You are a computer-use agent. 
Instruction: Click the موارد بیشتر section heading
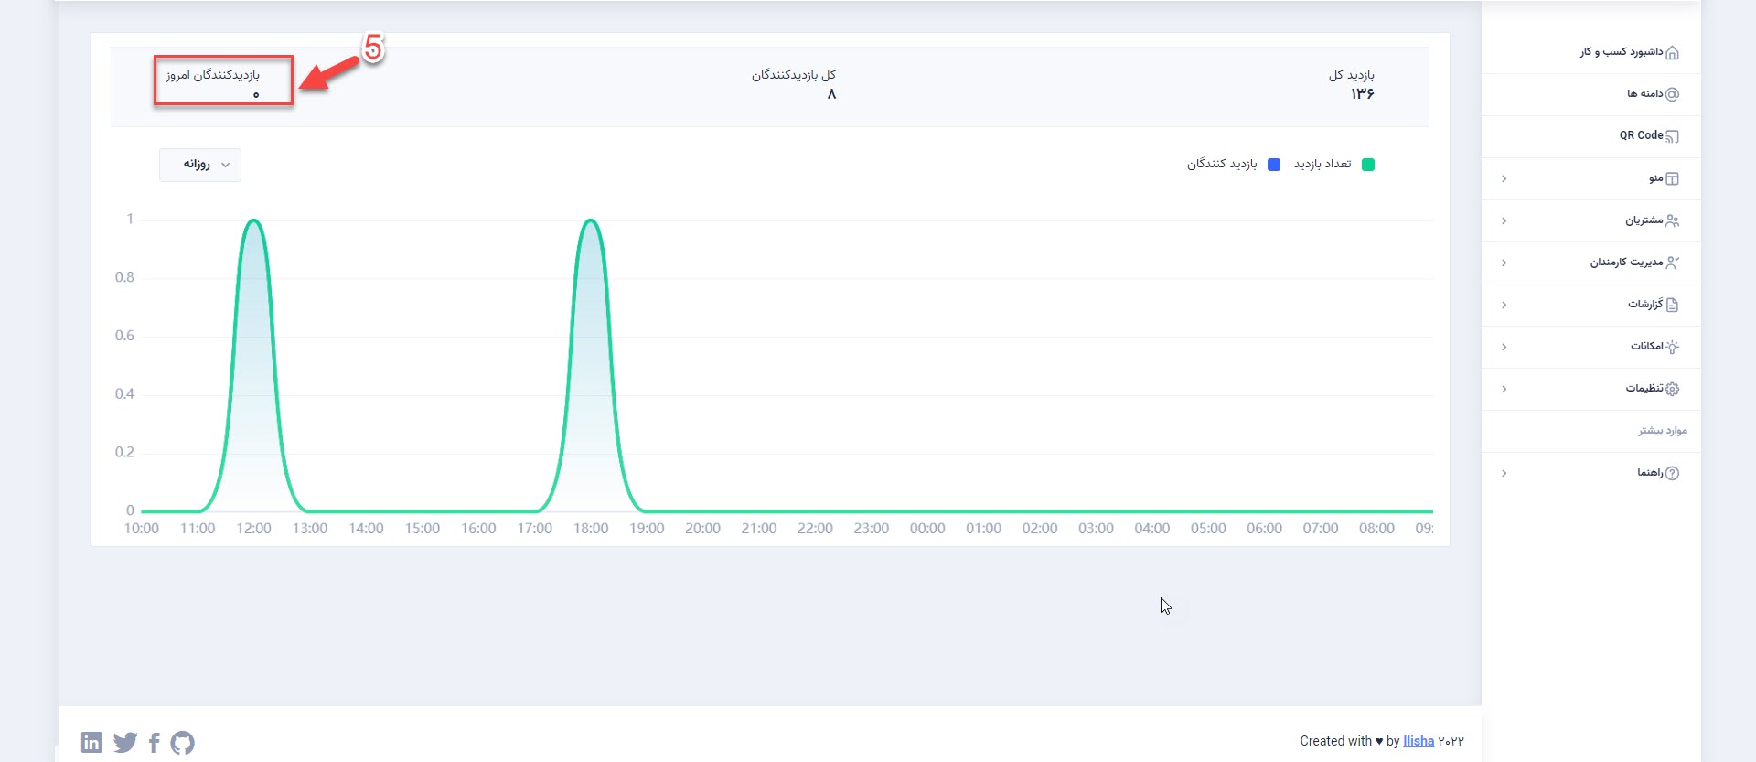click(1662, 430)
